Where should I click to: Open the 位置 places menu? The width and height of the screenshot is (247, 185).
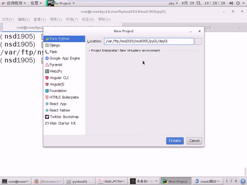pos(36,3)
